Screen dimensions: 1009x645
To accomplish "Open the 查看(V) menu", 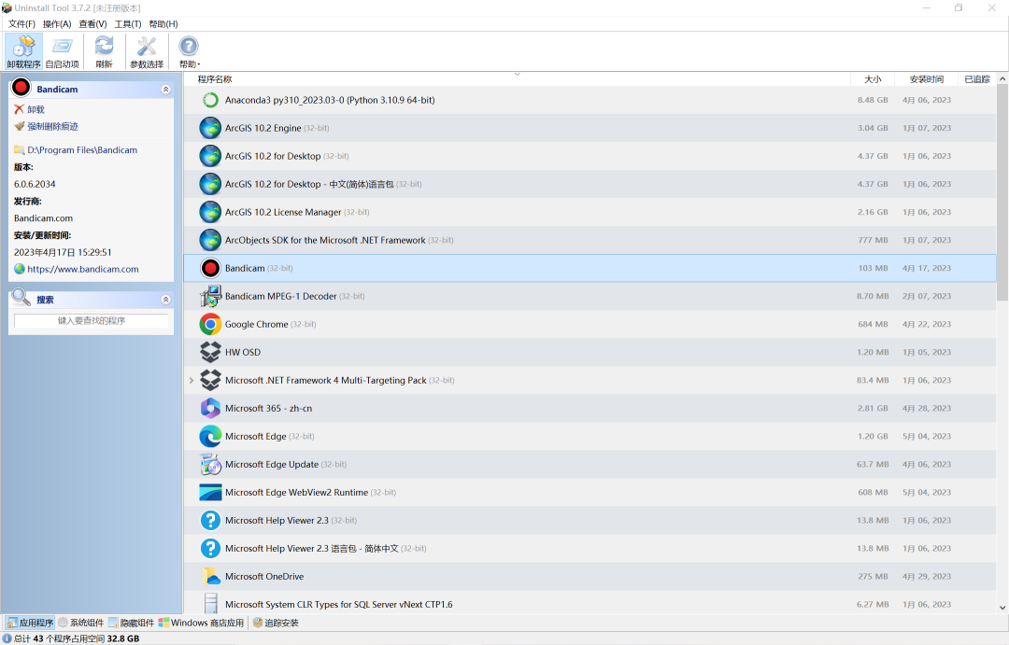I will (92, 23).
